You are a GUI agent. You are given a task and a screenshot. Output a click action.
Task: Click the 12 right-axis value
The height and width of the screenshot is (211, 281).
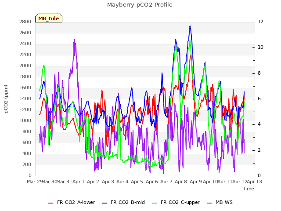click(260, 22)
